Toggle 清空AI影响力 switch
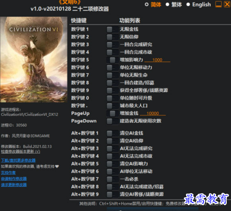 112,164
